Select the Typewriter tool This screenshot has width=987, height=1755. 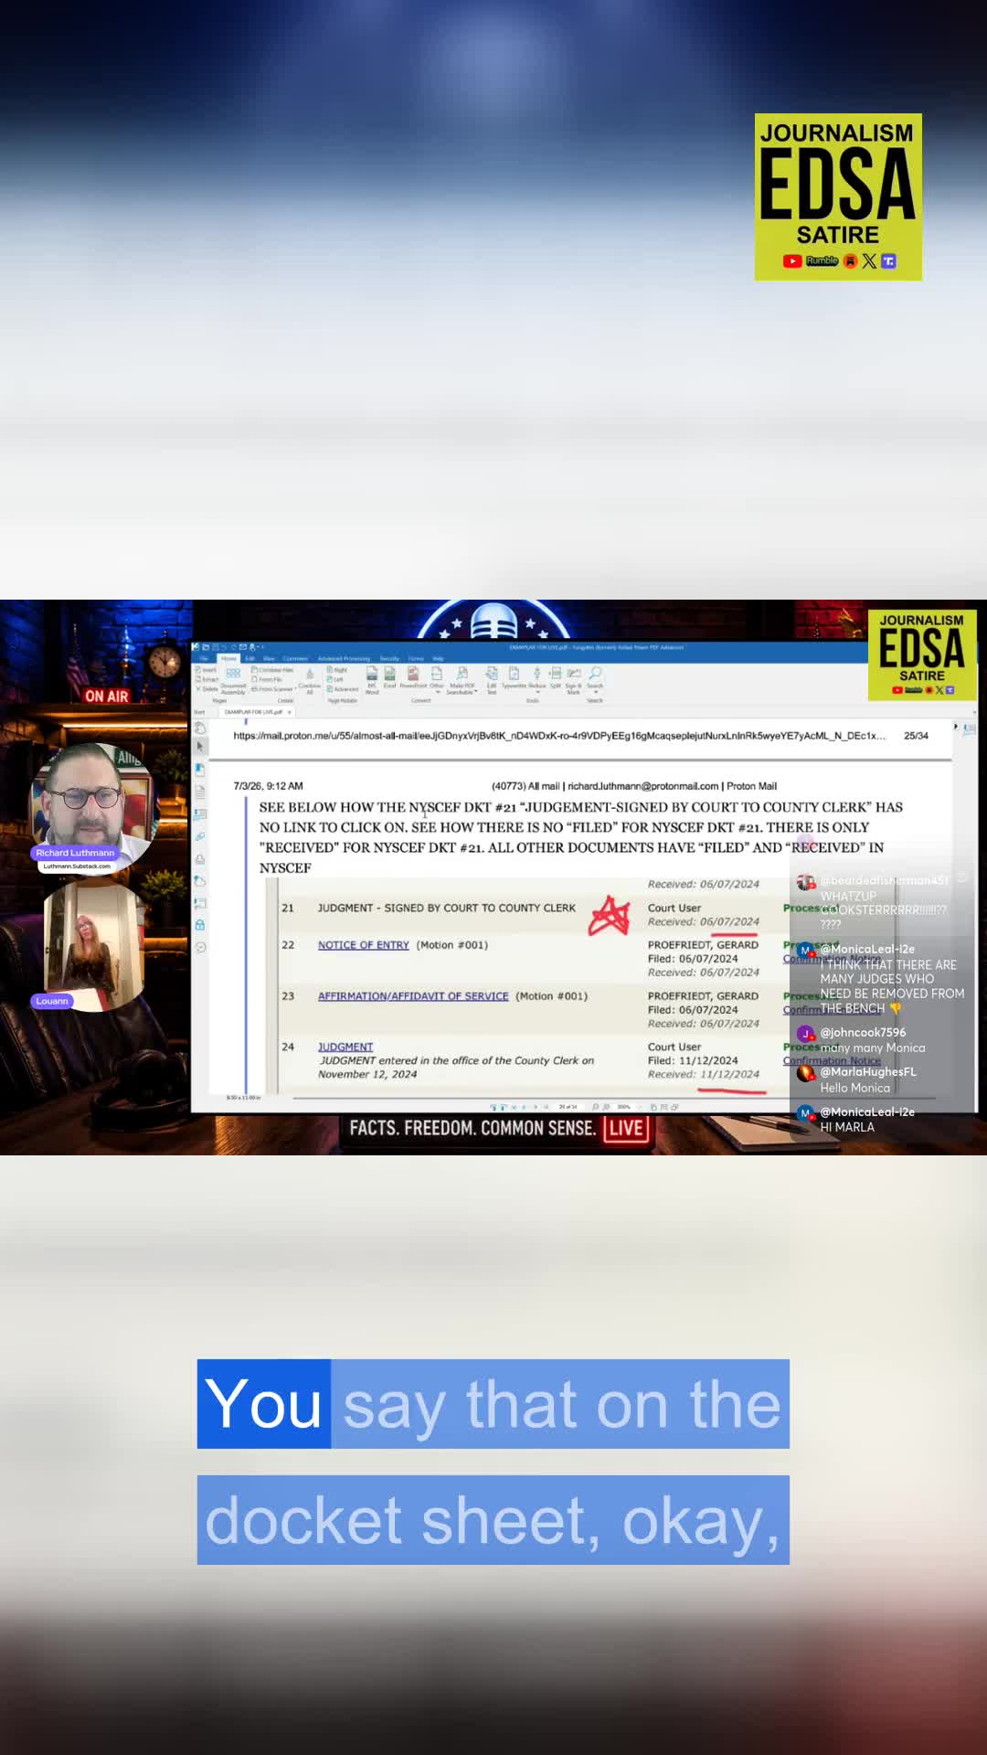(514, 676)
